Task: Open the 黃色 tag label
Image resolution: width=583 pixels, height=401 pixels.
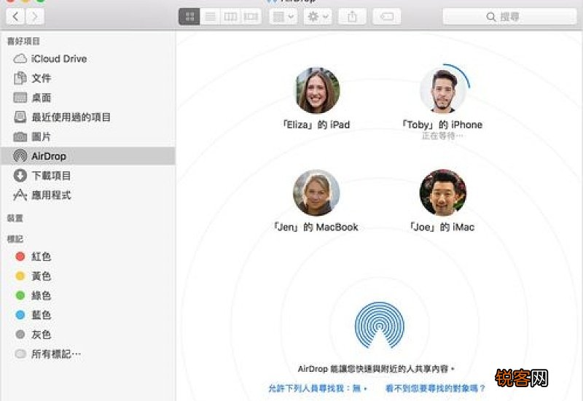Action: point(42,276)
